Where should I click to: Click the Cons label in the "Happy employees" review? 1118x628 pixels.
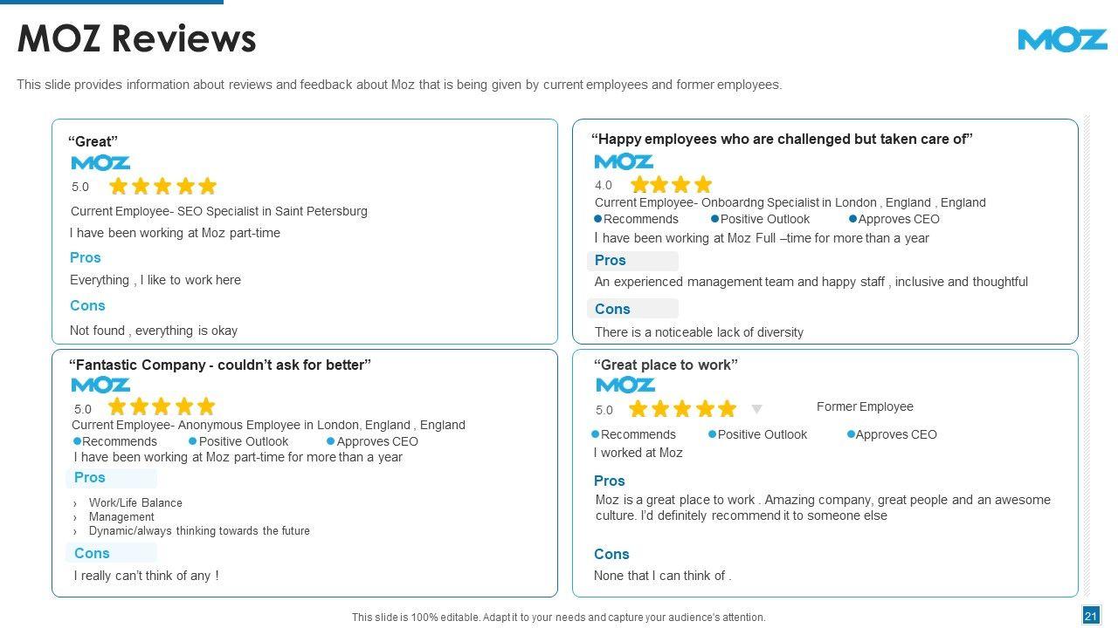(612, 309)
